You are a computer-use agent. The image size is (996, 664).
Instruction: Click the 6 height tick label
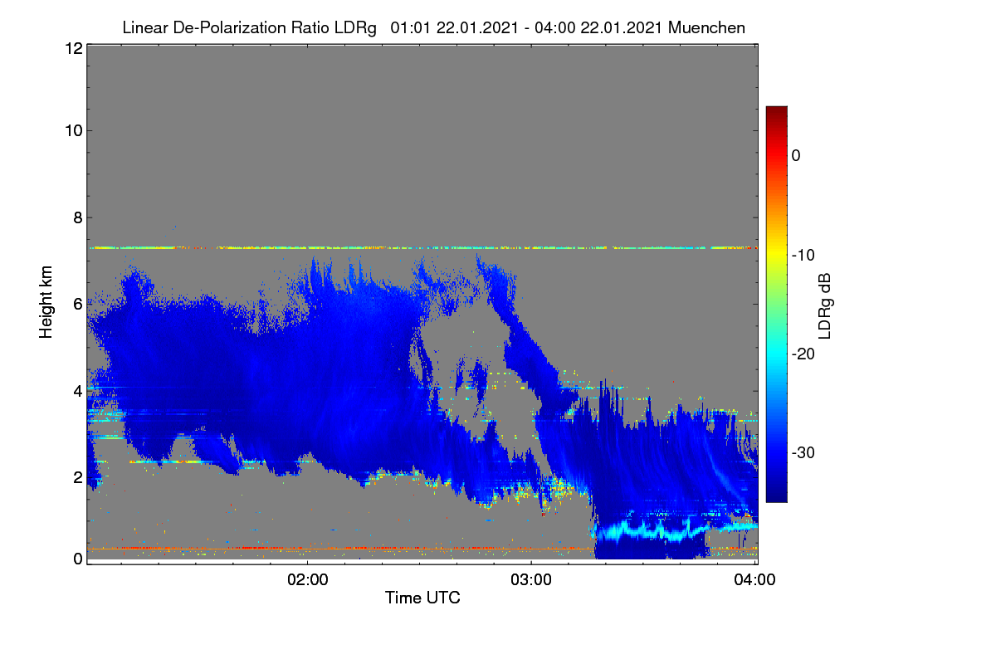tap(77, 304)
